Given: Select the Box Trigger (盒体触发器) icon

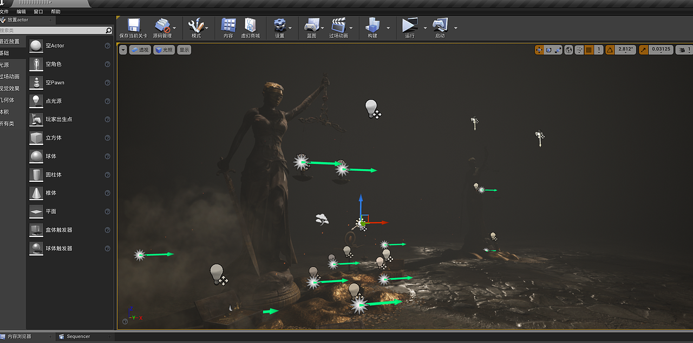Looking at the screenshot, I should [36, 229].
